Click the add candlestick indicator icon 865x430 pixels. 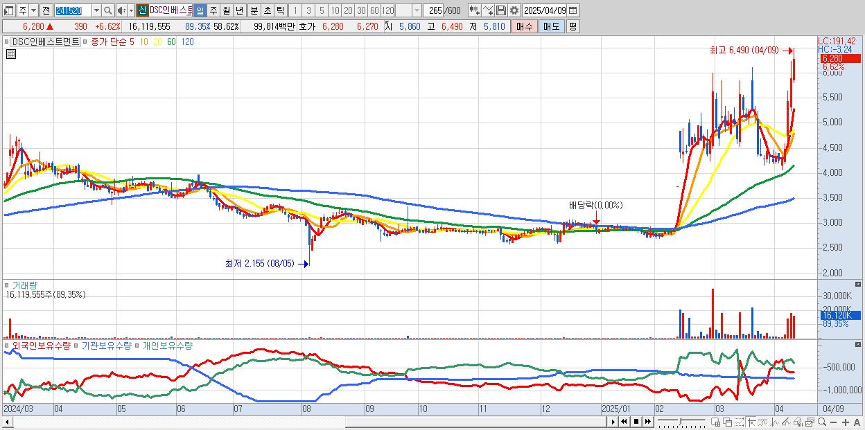point(474,10)
